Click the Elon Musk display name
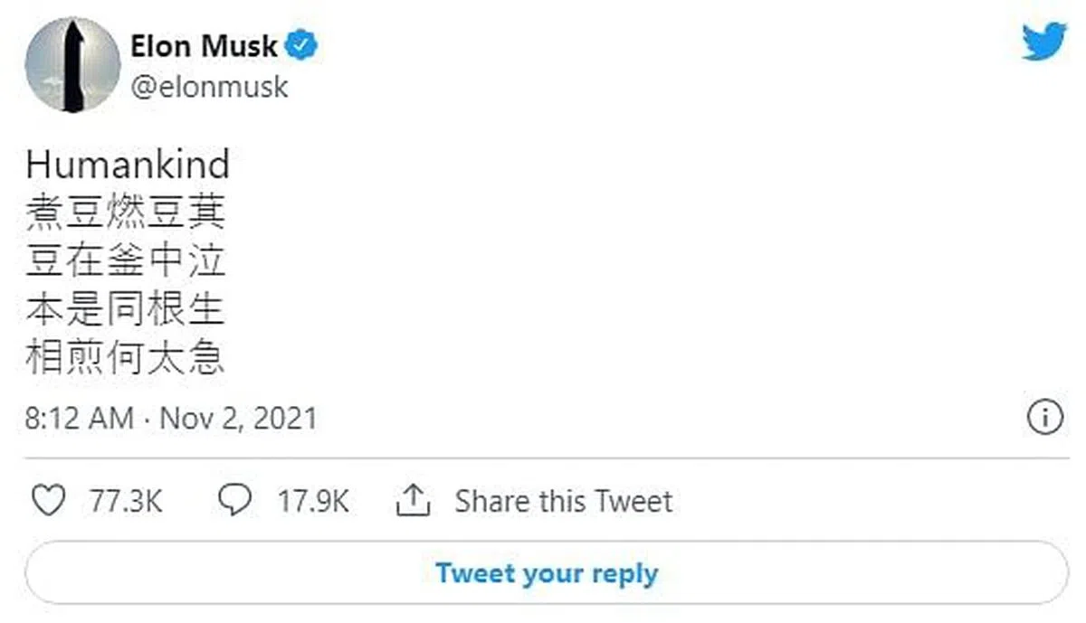The image size is (1086, 623). (x=205, y=46)
